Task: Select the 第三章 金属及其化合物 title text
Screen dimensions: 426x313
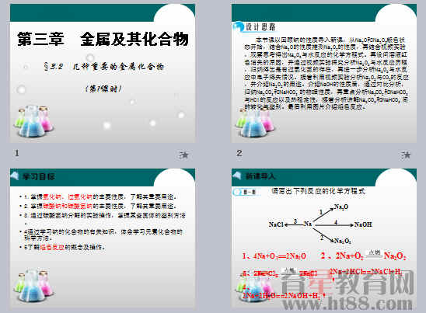Action: coord(103,39)
